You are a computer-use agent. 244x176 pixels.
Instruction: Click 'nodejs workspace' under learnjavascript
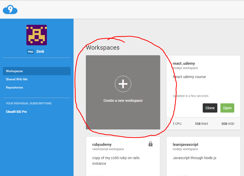tap(185, 149)
